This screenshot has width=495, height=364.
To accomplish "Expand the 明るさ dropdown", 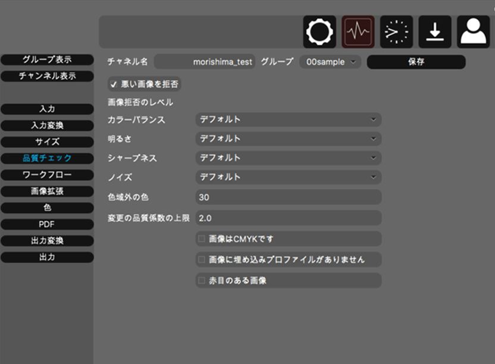I will pos(288,139).
